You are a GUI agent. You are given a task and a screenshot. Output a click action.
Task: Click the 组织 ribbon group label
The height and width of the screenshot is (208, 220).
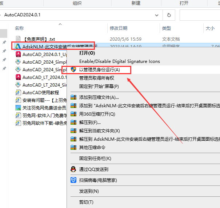point(77,3)
